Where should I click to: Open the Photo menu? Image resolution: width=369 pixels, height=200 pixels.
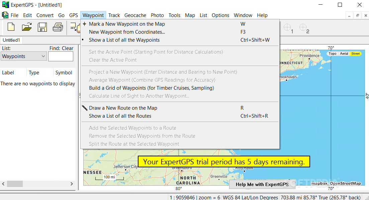click(157, 15)
